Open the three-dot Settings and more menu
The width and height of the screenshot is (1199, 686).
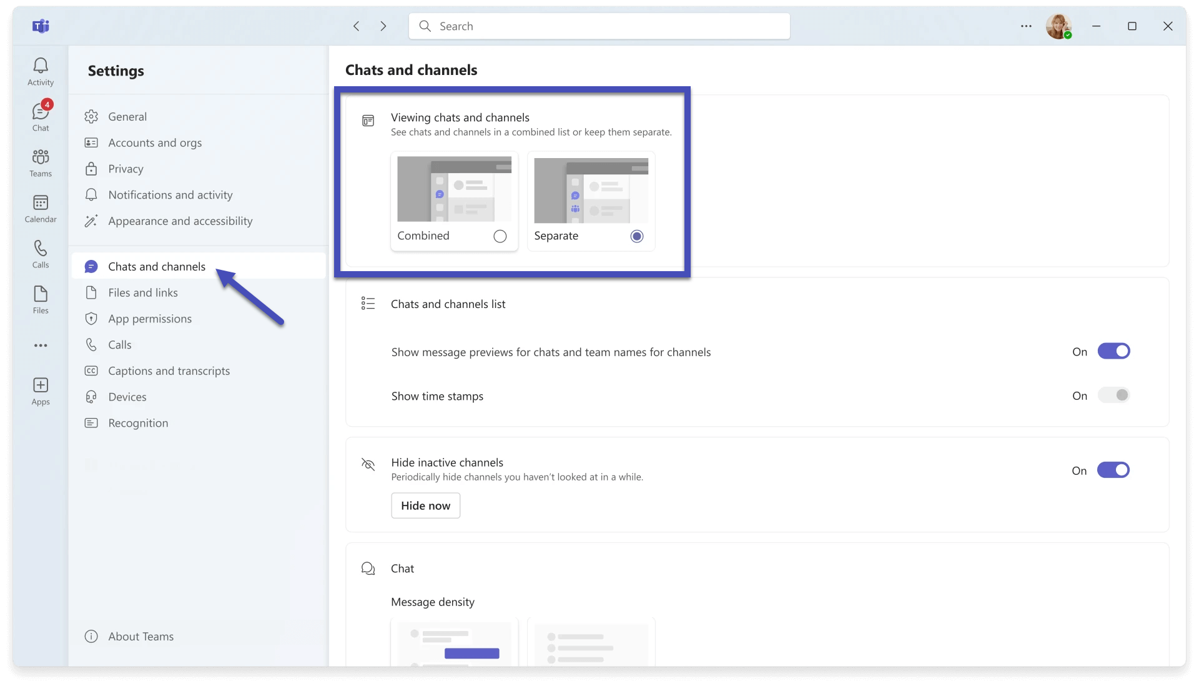[1026, 26]
